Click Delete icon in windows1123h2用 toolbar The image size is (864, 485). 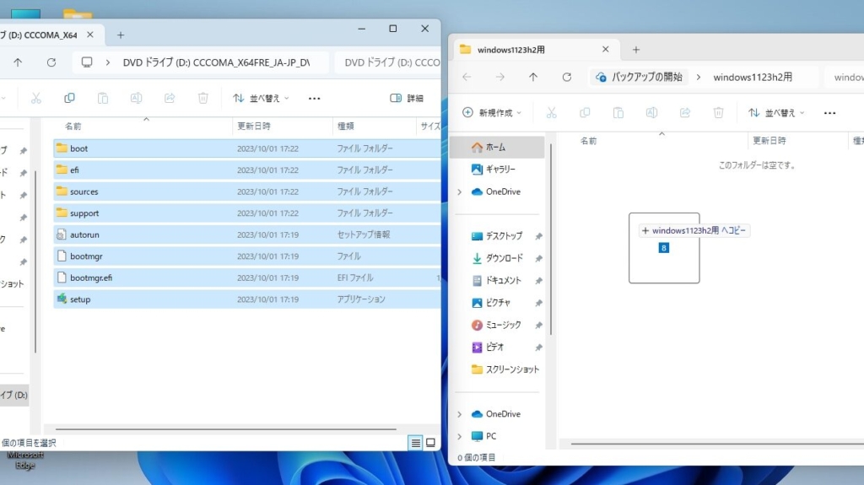(x=719, y=112)
